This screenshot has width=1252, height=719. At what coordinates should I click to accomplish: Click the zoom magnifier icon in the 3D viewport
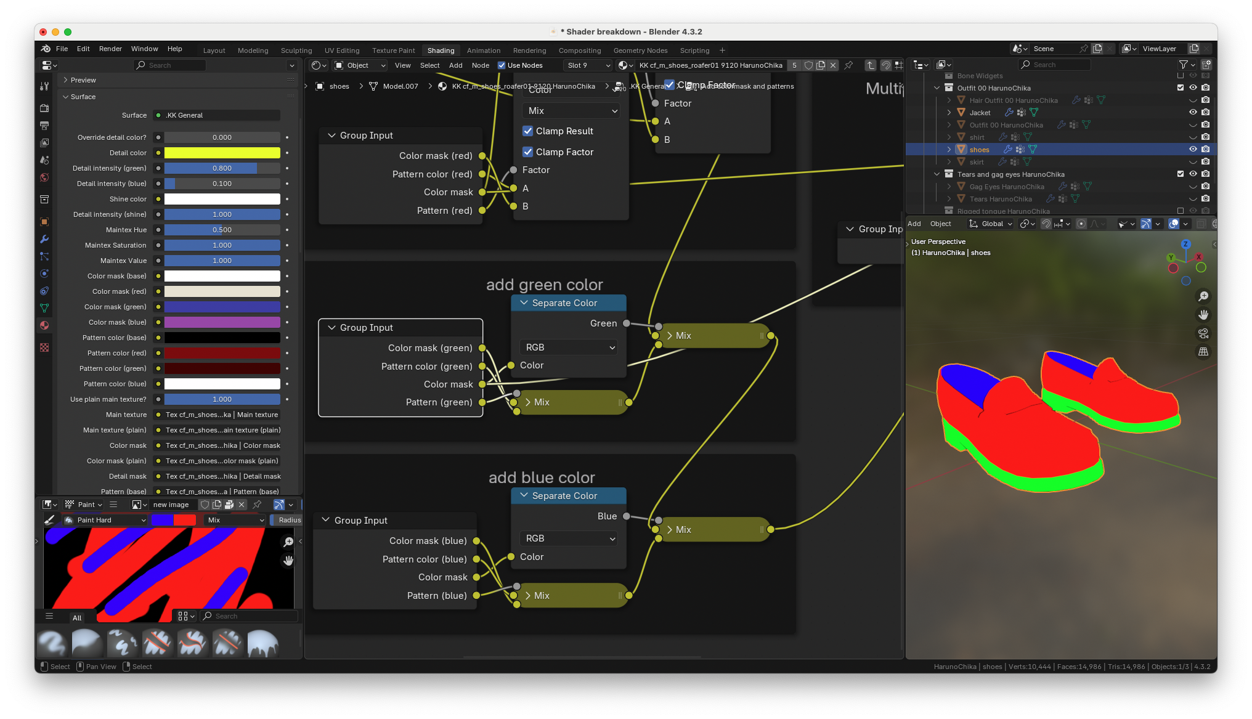coord(1203,296)
